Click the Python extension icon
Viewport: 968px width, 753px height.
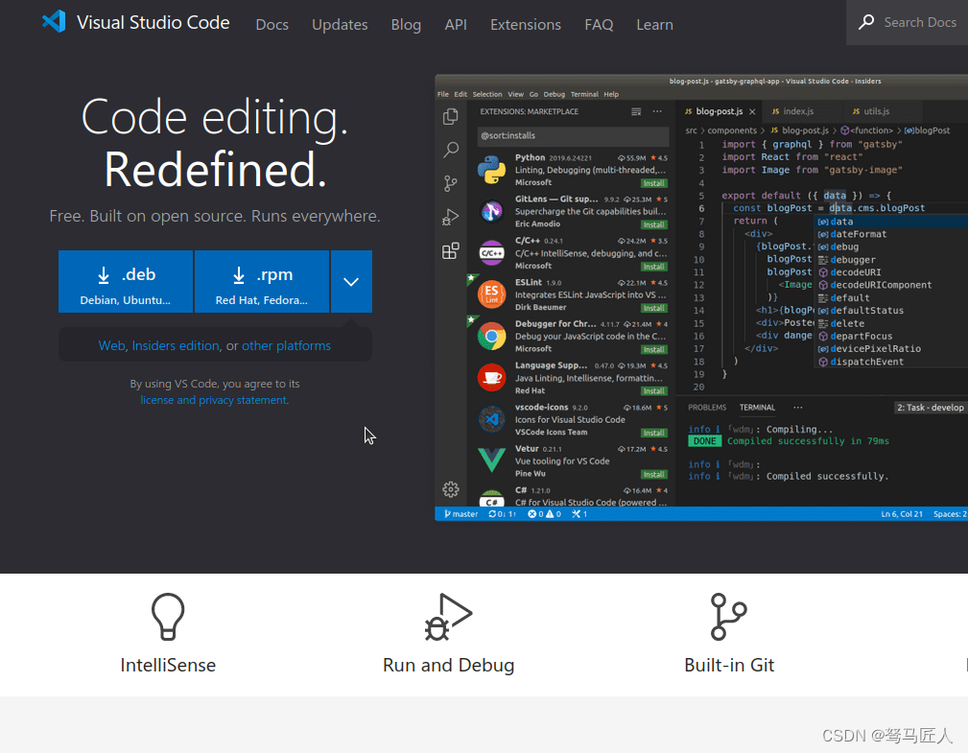tap(491, 170)
